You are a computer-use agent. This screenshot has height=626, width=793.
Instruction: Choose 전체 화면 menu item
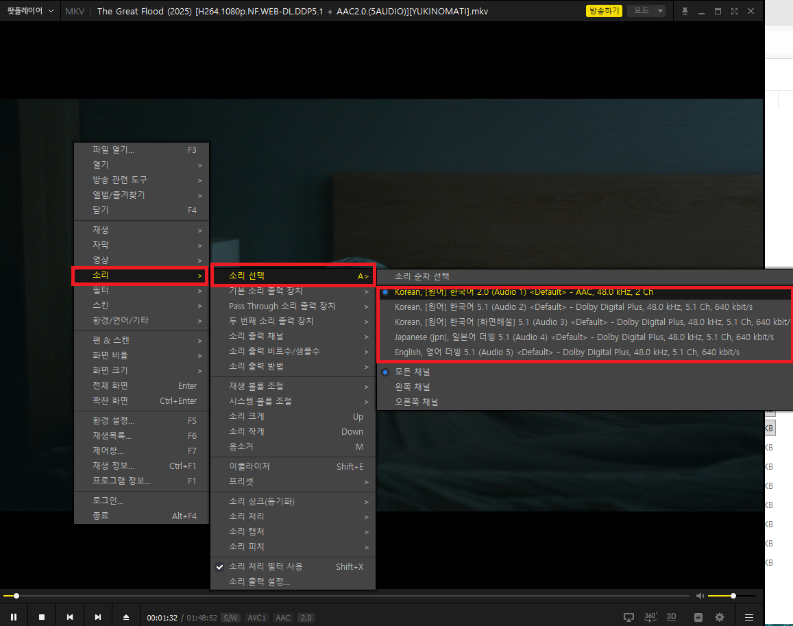pyautogui.click(x=142, y=385)
